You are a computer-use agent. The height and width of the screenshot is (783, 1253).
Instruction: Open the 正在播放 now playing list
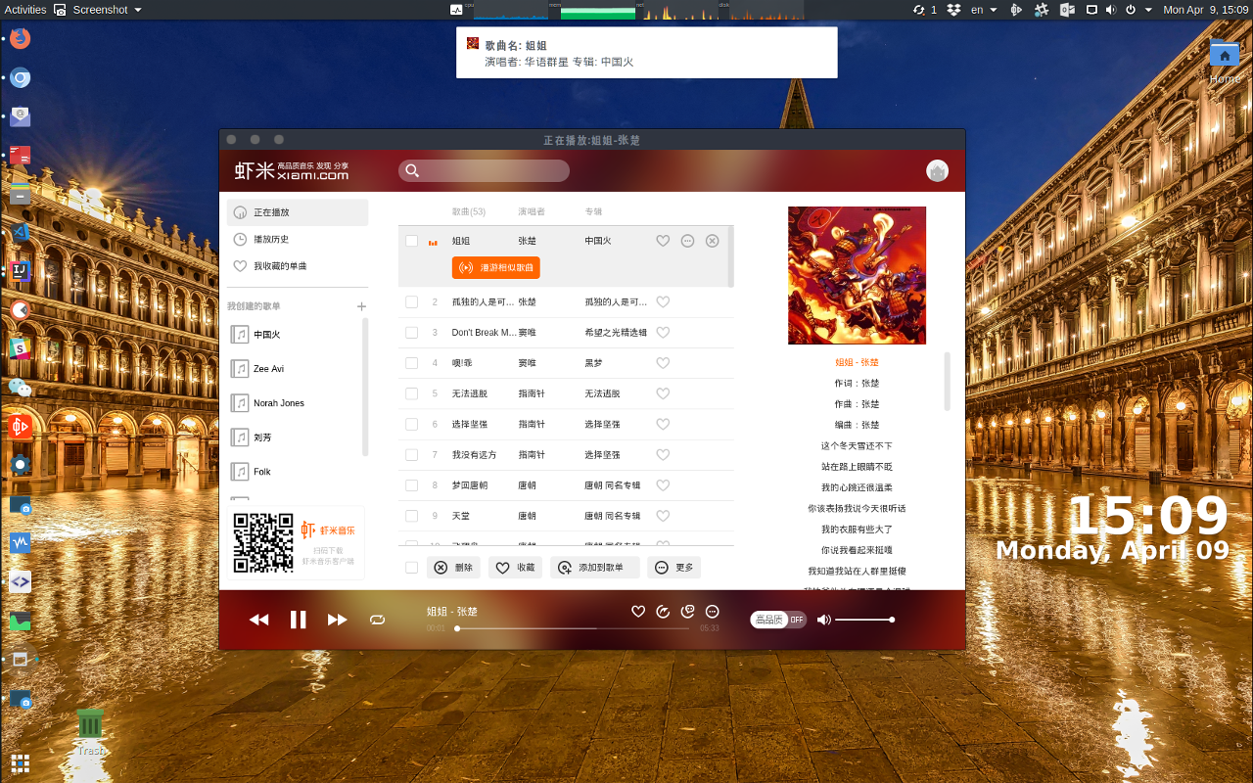(x=298, y=212)
